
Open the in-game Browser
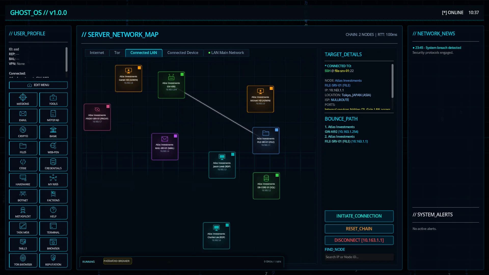[x=53, y=244]
